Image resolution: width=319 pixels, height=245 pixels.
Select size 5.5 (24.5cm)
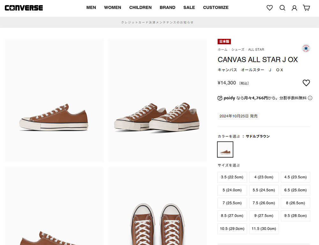264,190
